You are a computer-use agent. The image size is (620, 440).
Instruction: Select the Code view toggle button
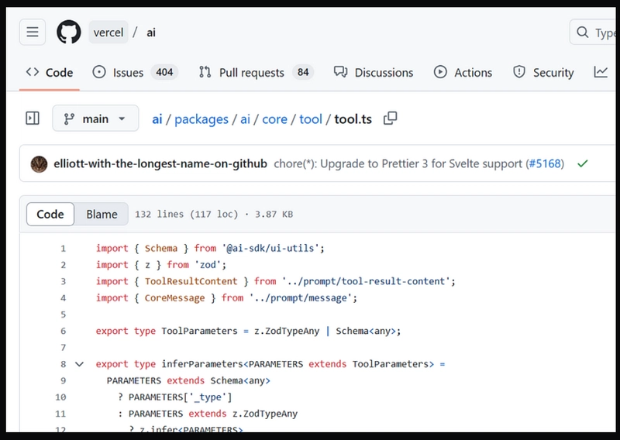click(x=50, y=215)
